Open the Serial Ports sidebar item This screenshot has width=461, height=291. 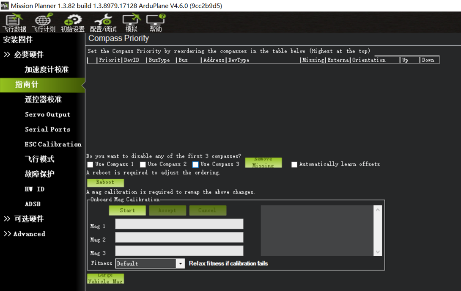(x=47, y=129)
